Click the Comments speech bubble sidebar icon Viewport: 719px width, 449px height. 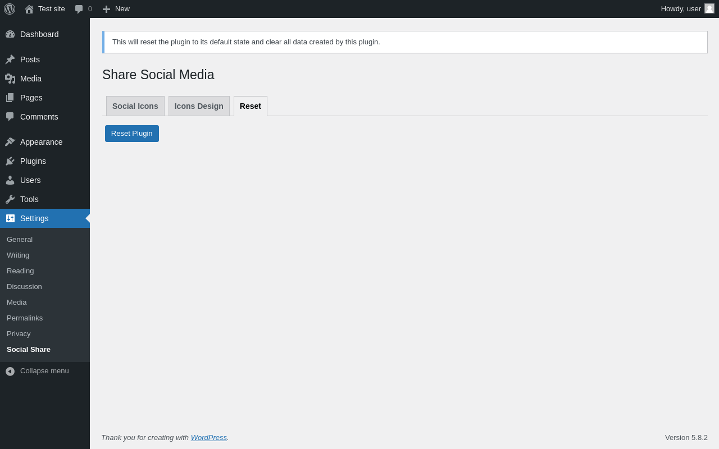point(10,117)
